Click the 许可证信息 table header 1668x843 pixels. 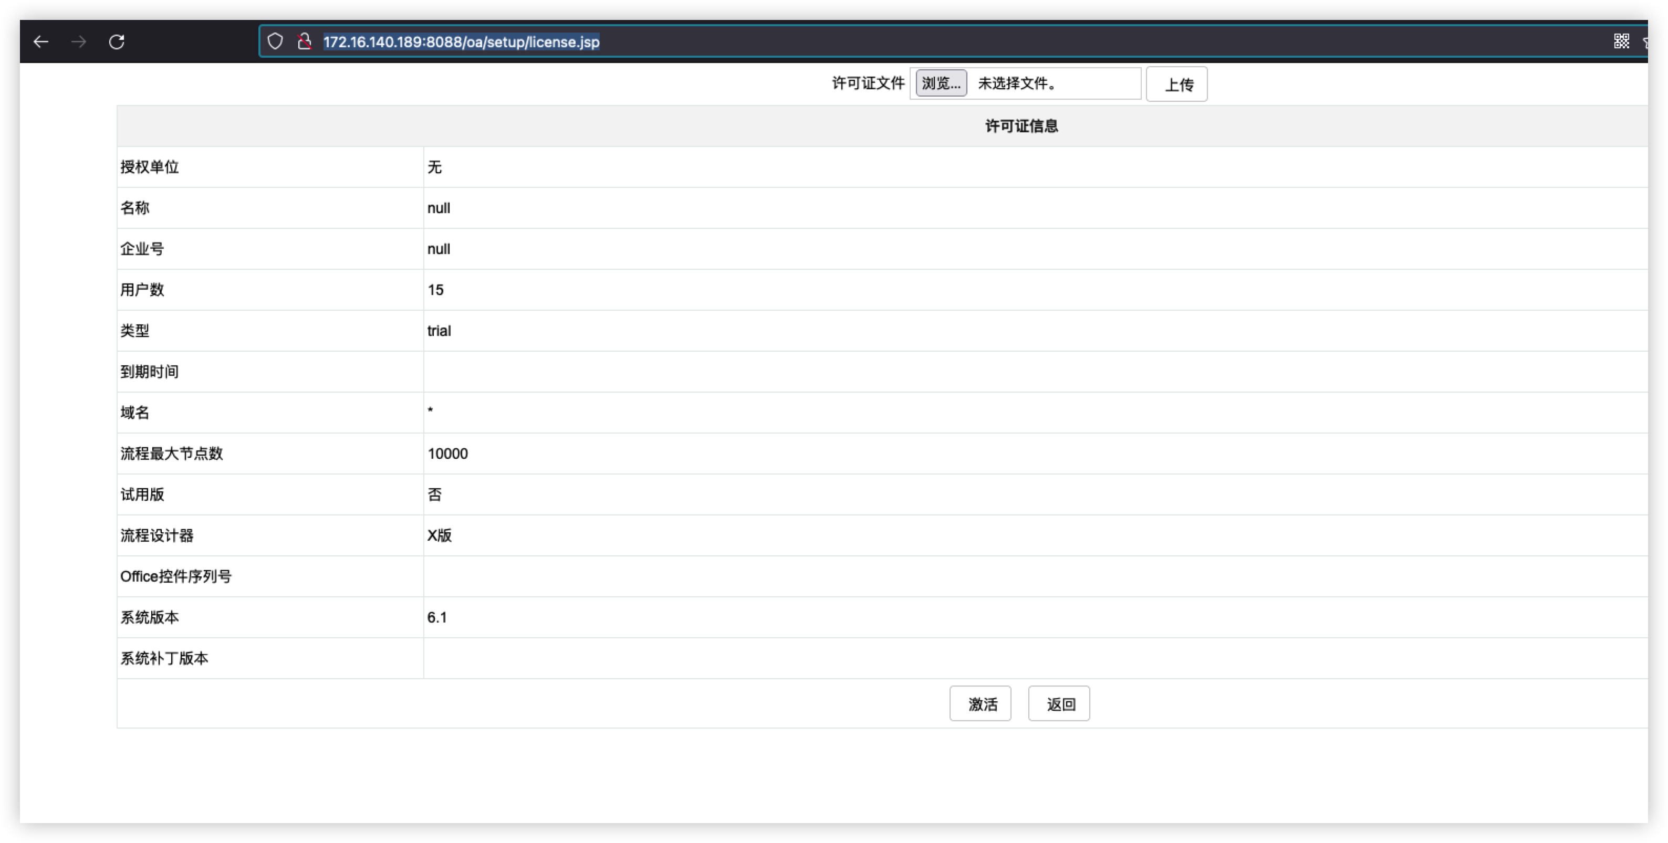point(1021,126)
